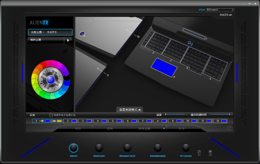Click the Apply button
This screenshot has height=164, width=260.
pyautogui.click(x=110, y=129)
